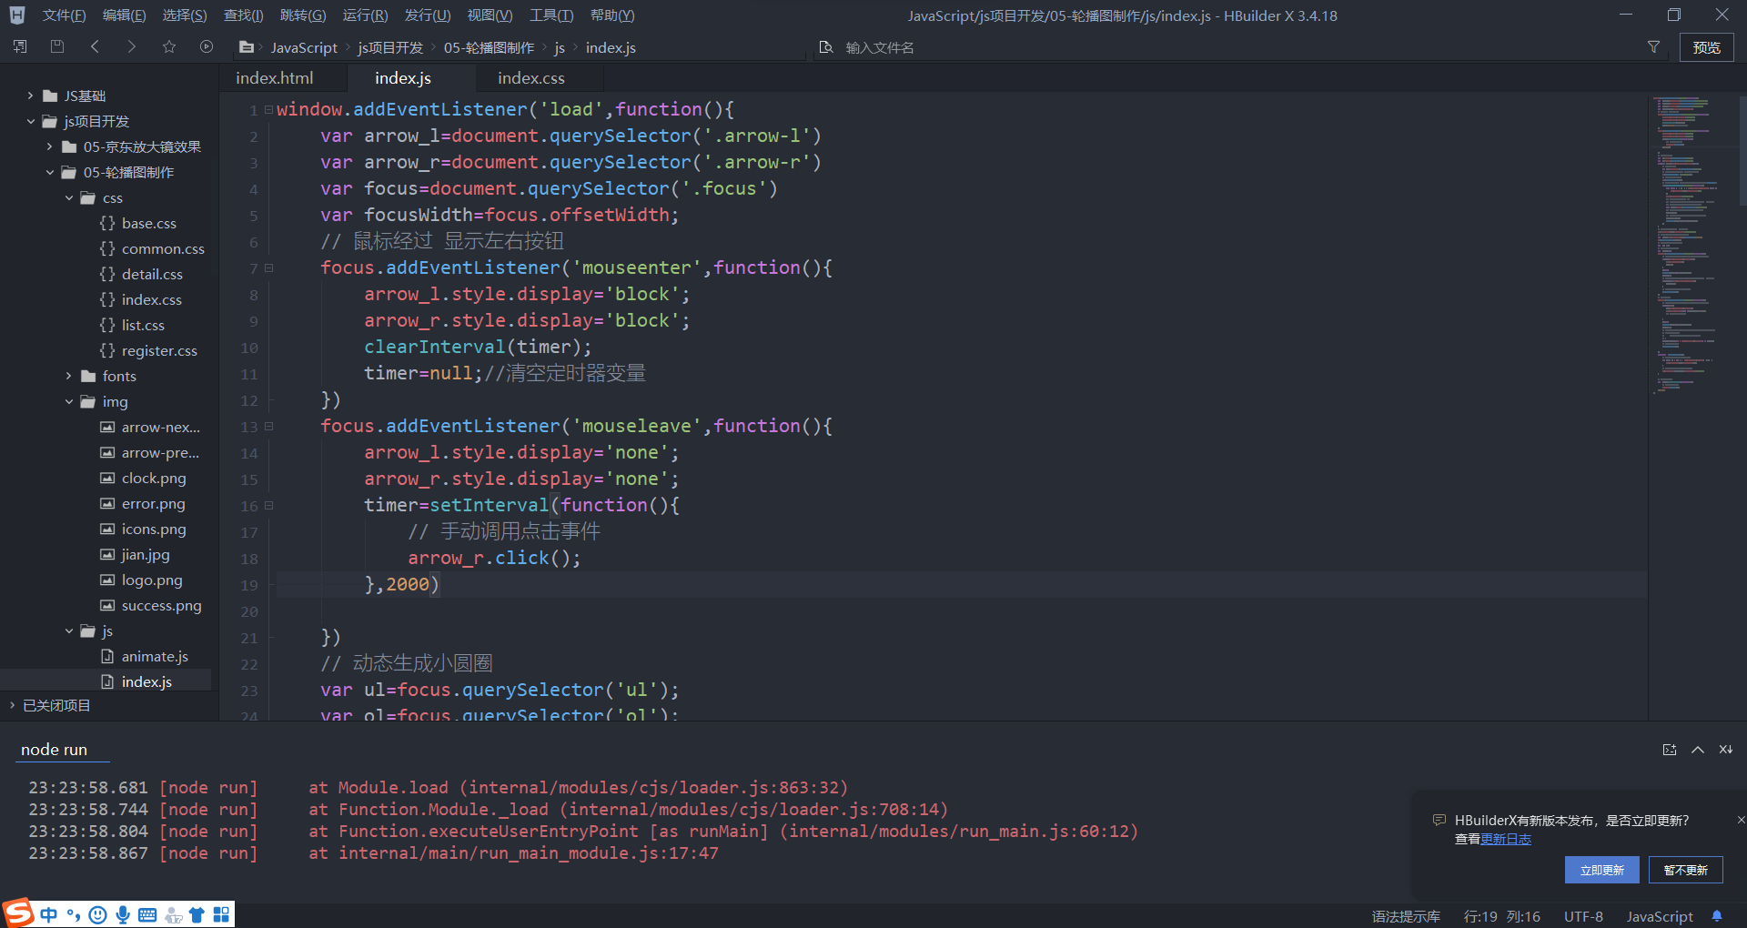Expand the 已关闭项目 section
Viewport: 1747px width, 928px height.
(12, 705)
